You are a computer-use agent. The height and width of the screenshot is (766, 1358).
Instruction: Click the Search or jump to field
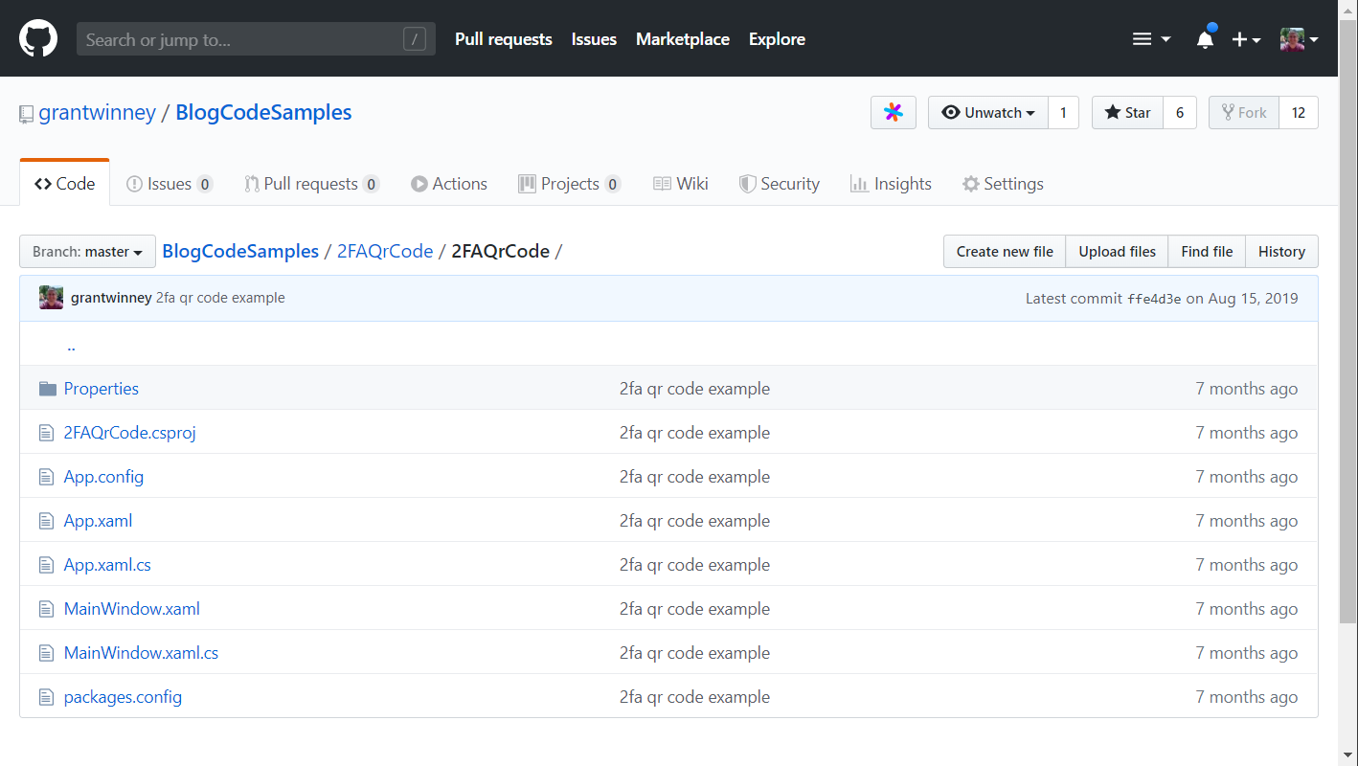(x=242, y=39)
